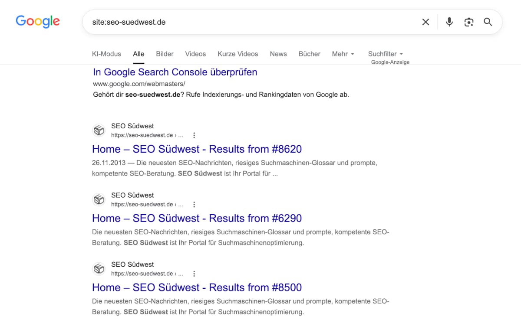521x323 pixels.
Task: Open Home – SEO Südwest Results from #6290
Action: point(197,218)
